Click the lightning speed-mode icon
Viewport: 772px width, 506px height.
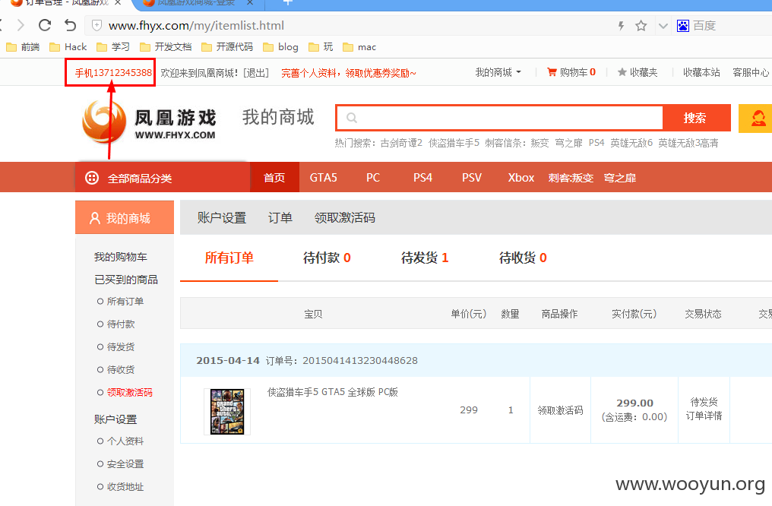click(x=622, y=26)
